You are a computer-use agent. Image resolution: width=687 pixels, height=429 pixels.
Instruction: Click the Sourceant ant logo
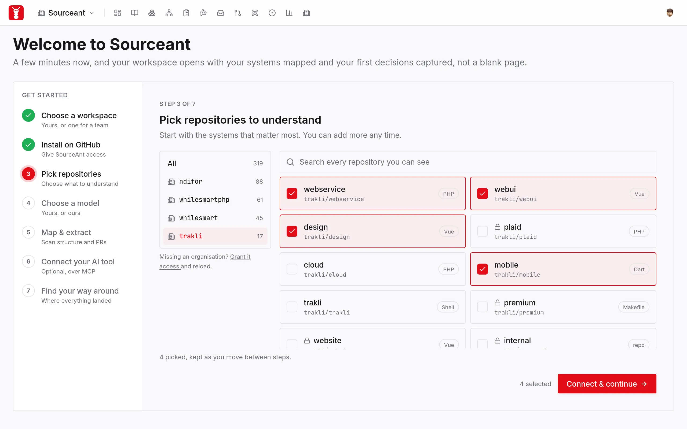[x=16, y=13]
